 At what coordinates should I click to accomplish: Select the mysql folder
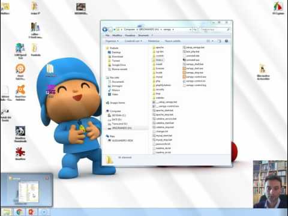(x=158, y=77)
